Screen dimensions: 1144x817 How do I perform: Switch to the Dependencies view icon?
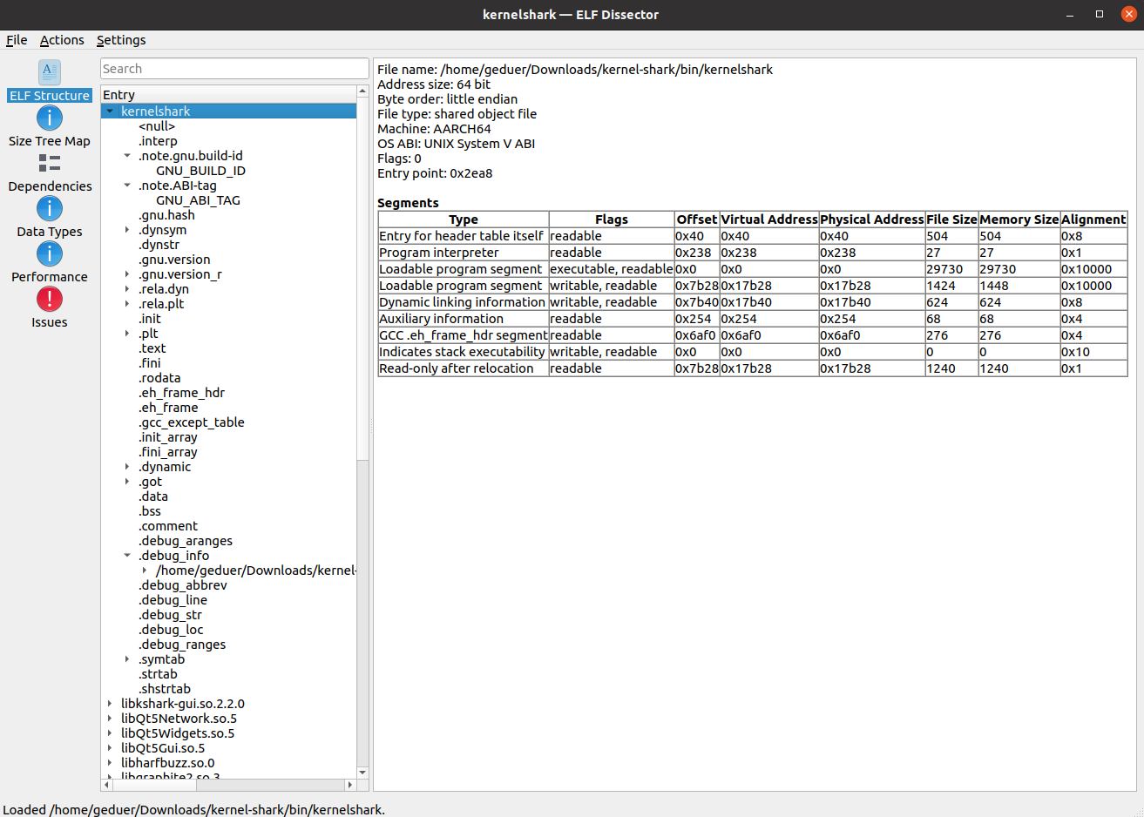(x=50, y=163)
